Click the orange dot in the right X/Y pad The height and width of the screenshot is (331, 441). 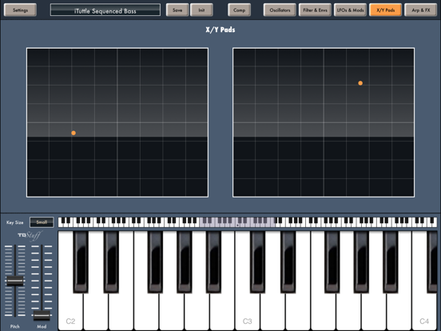pyautogui.click(x=360, y=83)
